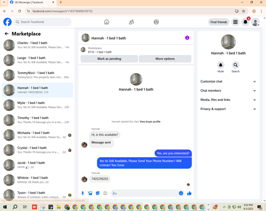Expand Media, files and links section
This screenshot has width=266, height=211.
(x=228, y=100)
